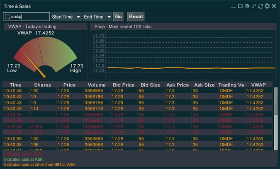Screen dimensions: 280x169
Task: Click the Bid Price column header
Action: tap(123, 85)
